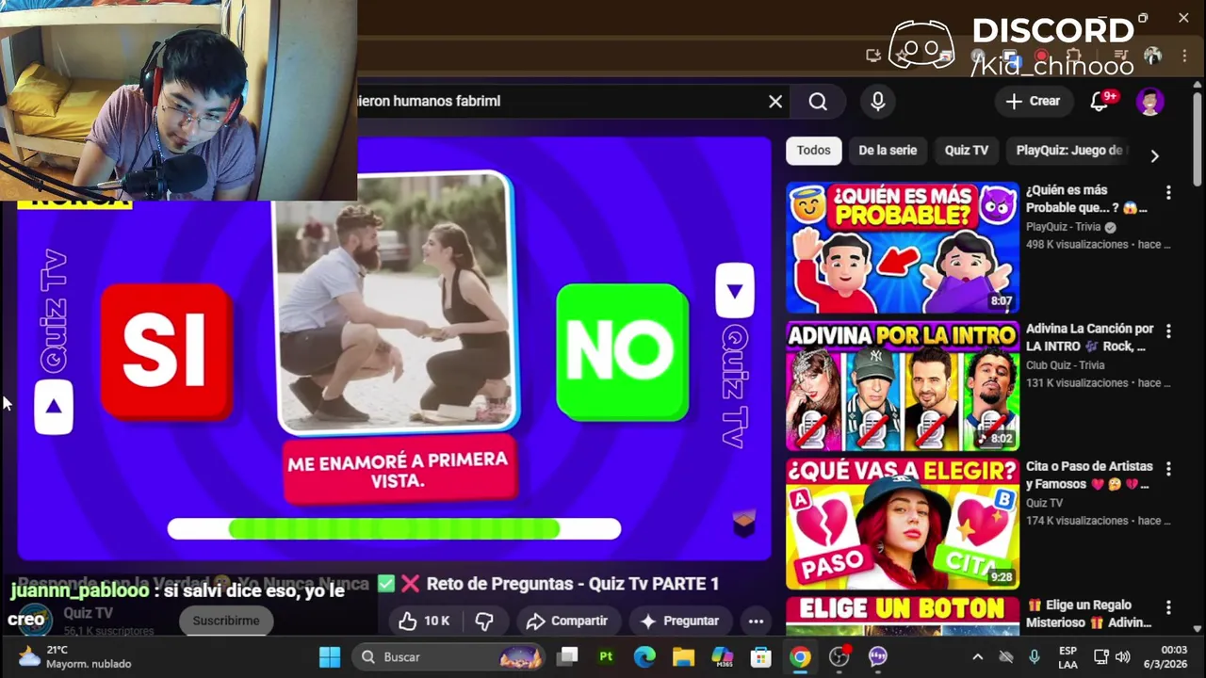Open 'Club Quiz - Trivia' channel name

click(x=1066, y=365)
